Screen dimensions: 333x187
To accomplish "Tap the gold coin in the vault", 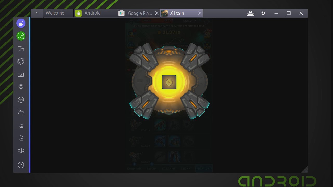I will (169, 82).
